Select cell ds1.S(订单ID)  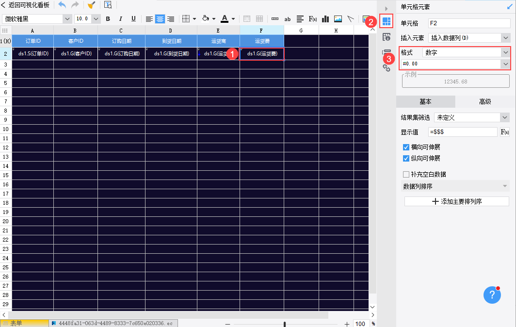coord(33,54)
